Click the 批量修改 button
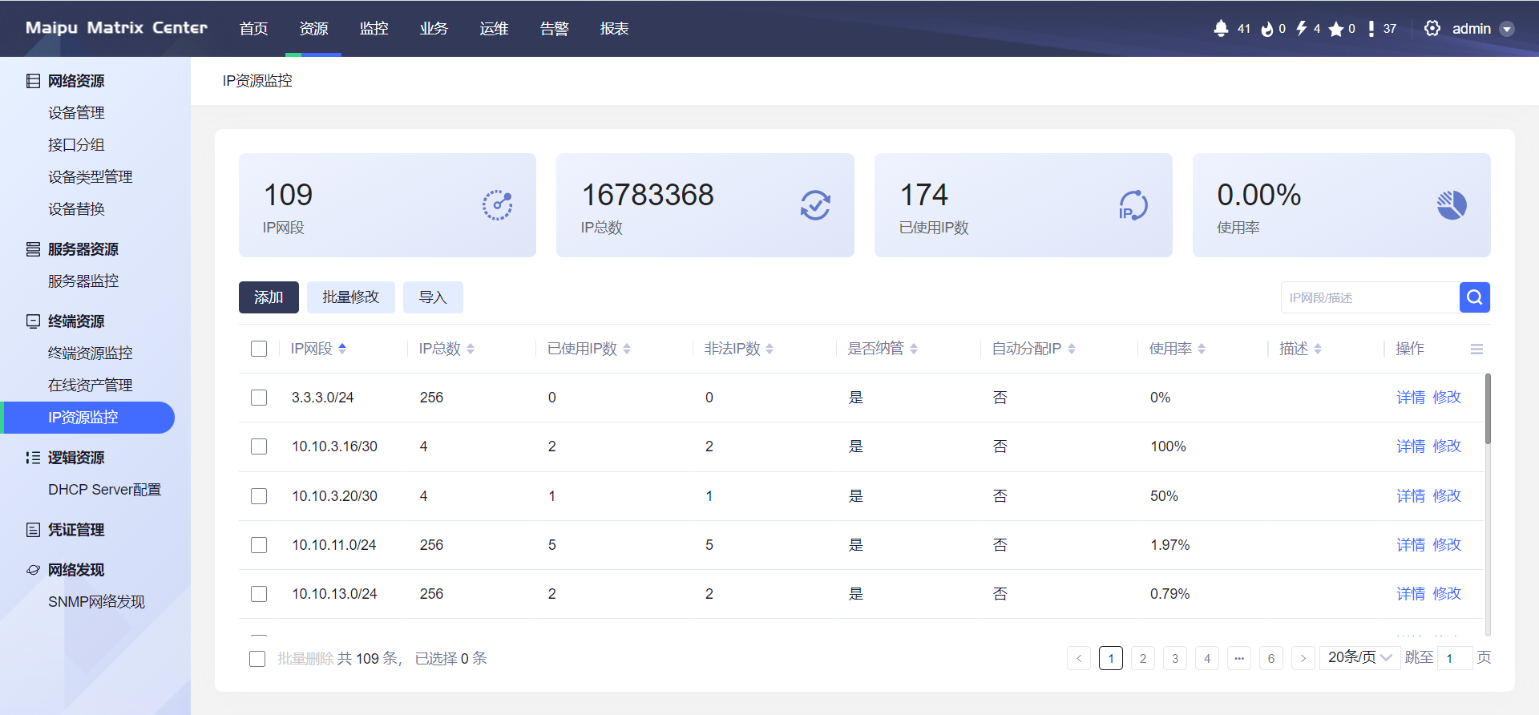1539x715 pixels. [x=350, y=297]
